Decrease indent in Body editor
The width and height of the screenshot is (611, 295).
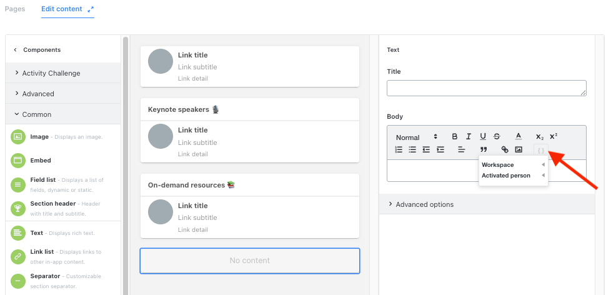tap(426, 149)
